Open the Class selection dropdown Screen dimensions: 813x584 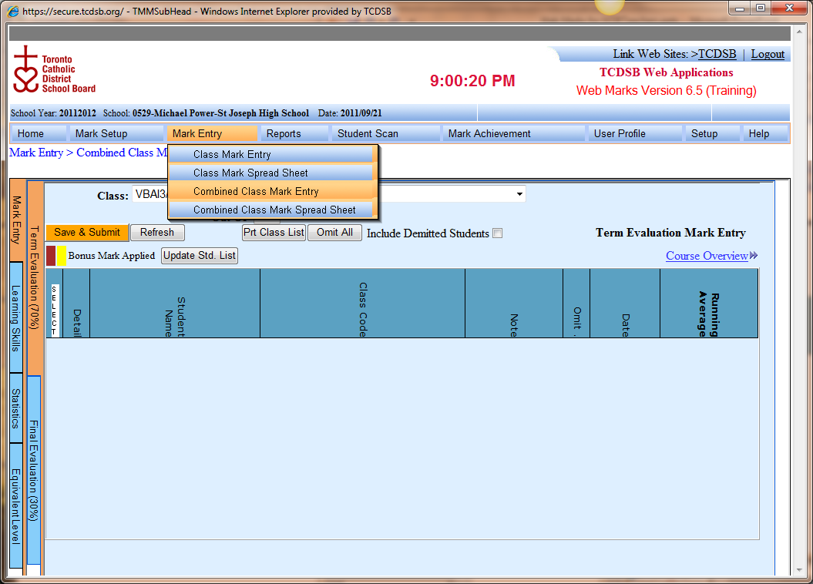[519, 193]
